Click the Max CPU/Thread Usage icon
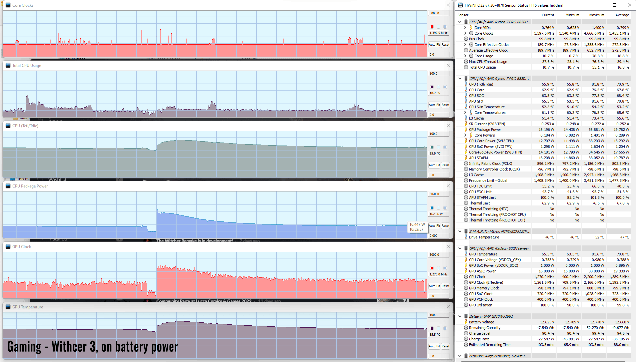This screenshot has width=636, height=362. 466,62
